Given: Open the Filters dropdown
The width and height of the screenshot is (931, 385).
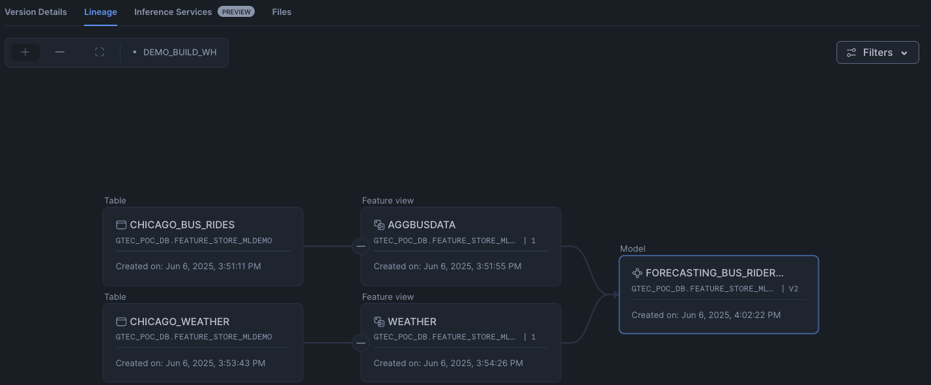Looking at the screenshot, I should (x=877, y=53).
